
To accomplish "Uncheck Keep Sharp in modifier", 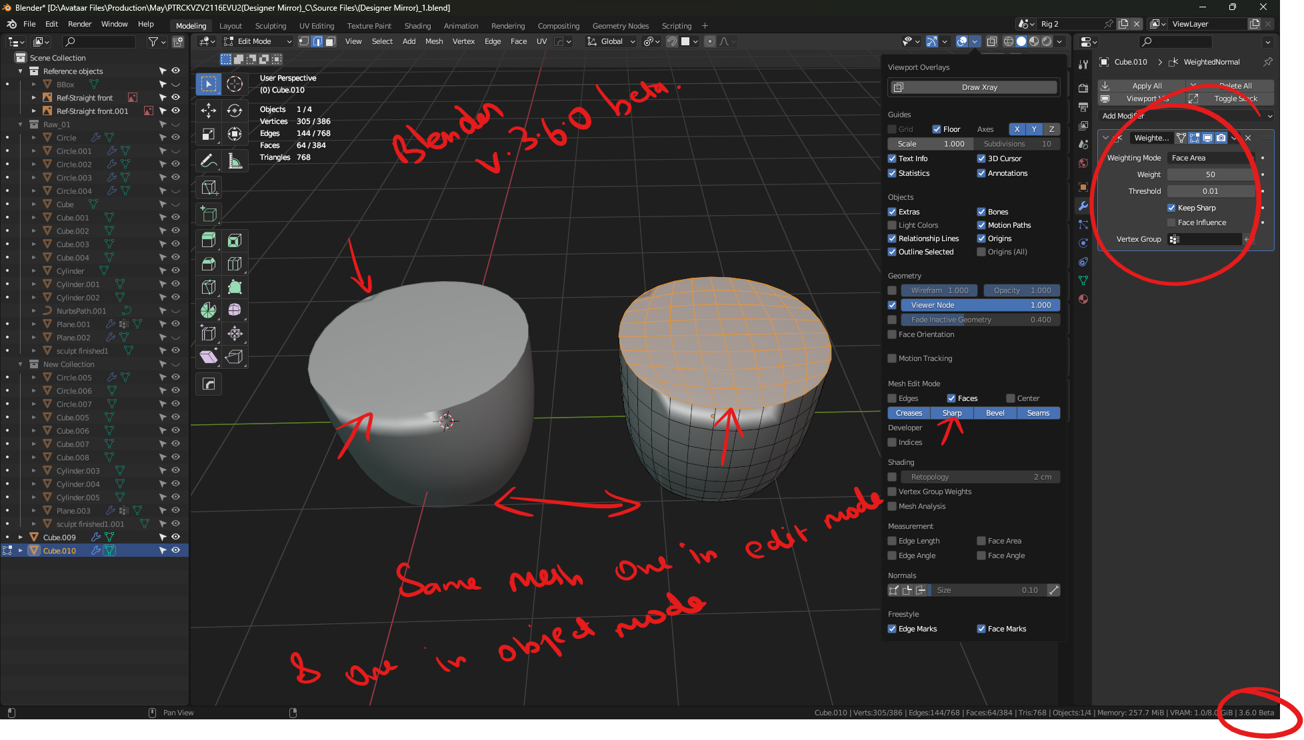I will point(1171,208).
